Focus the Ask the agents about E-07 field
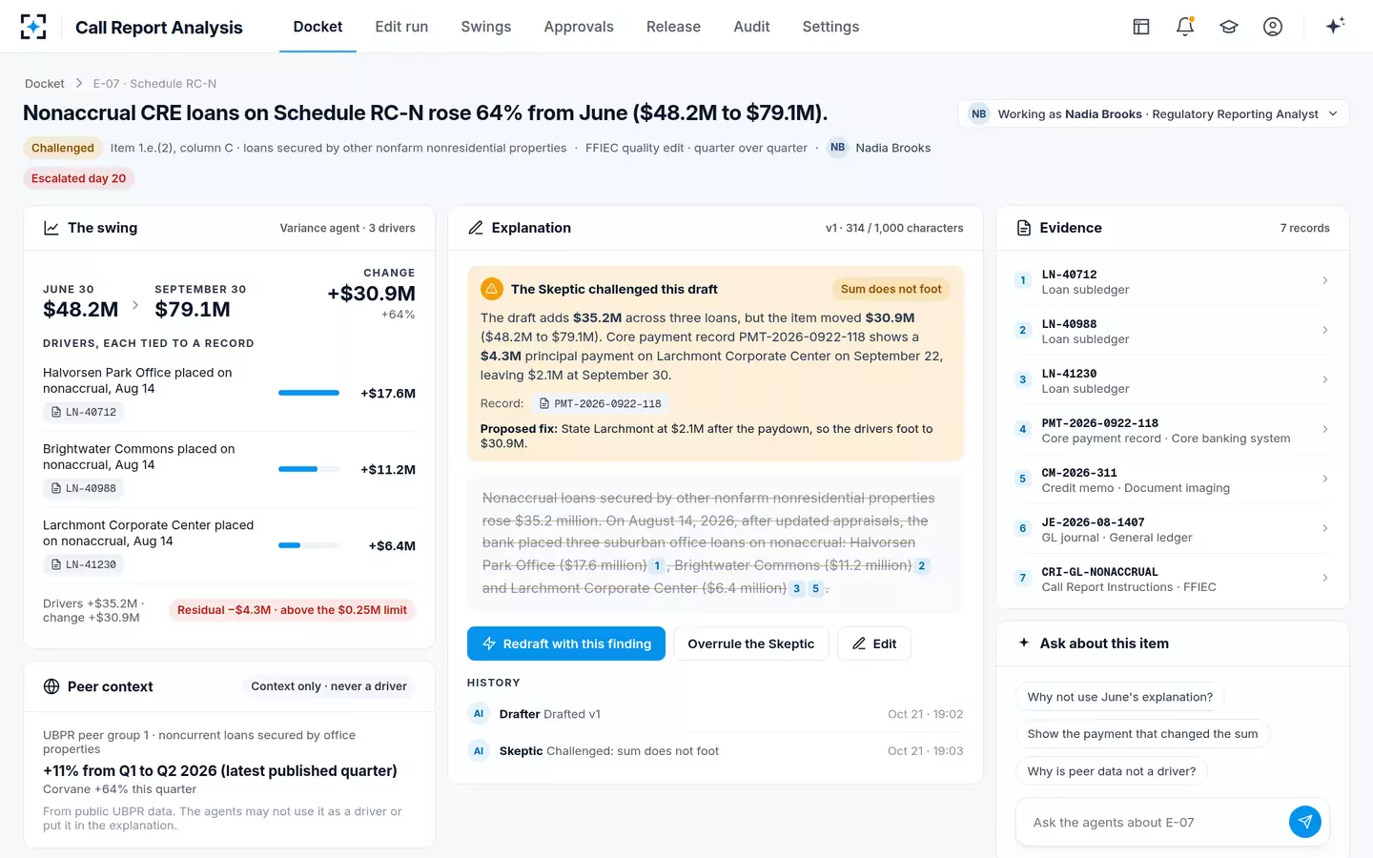The image size is (1373, 858). pyautogui.click(x=1154, y=822)
